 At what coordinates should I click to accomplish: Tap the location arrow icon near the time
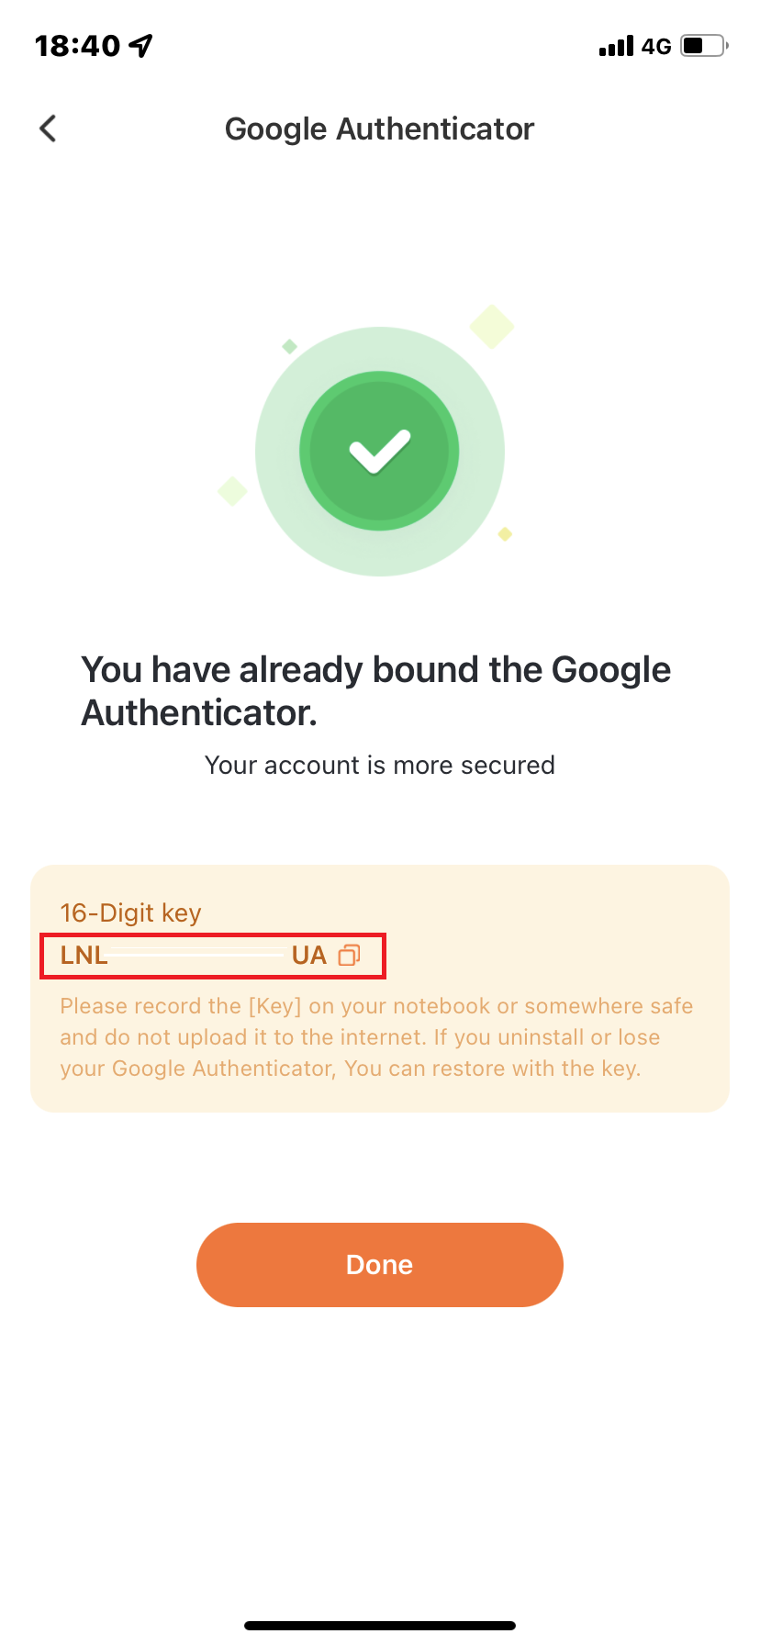click(x=140, y=45)
